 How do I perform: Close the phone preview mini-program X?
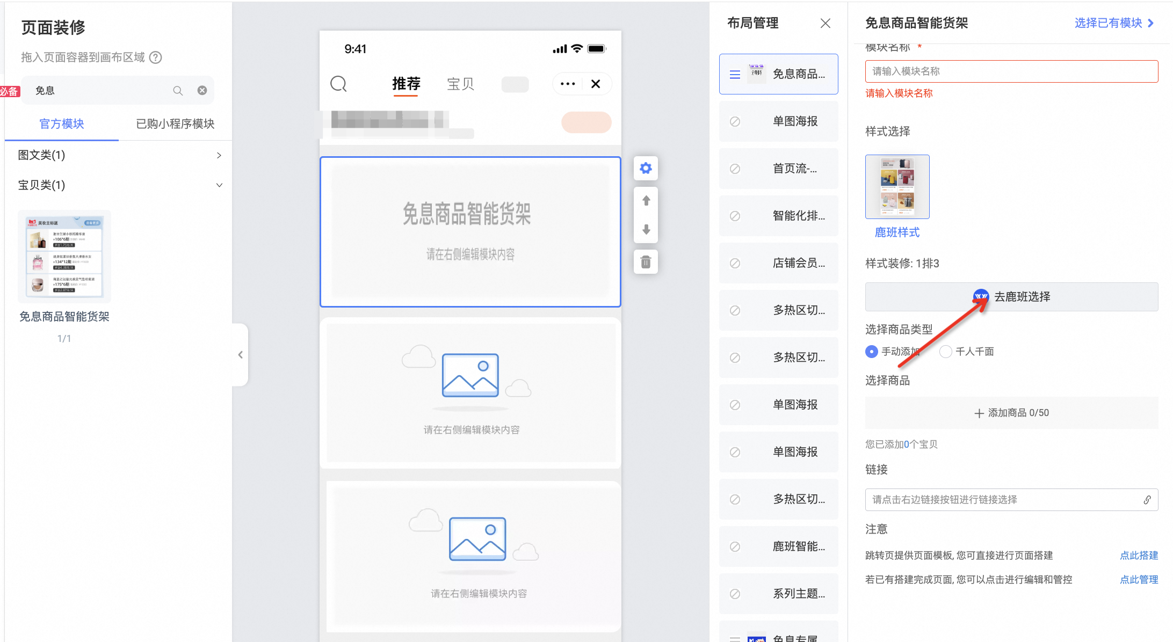click(x=596, y=84)
